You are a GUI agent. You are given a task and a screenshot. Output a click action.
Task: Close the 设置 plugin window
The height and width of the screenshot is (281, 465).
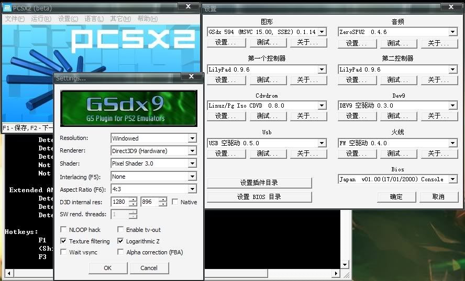coord(451,7)
